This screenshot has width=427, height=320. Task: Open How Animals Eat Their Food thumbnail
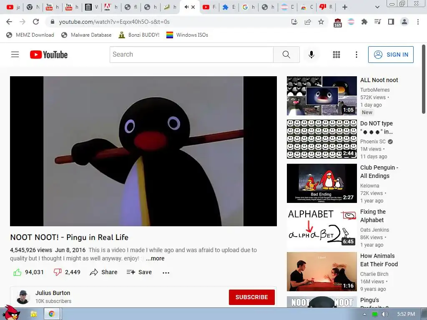coord(322,272)
